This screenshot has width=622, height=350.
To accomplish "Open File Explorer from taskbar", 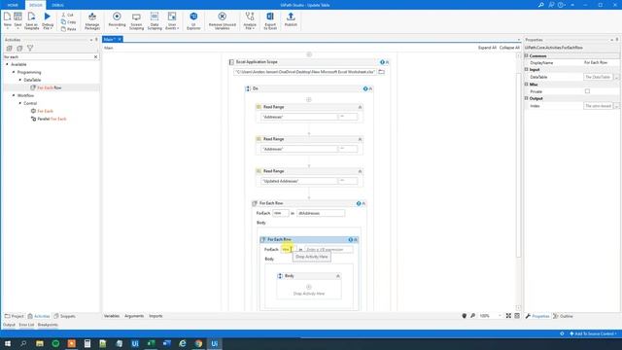I will (x=40, y=343).
